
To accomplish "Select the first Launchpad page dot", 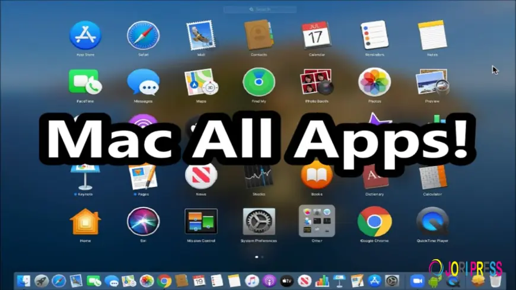I will pyautogui.click(x=257, y=257).
